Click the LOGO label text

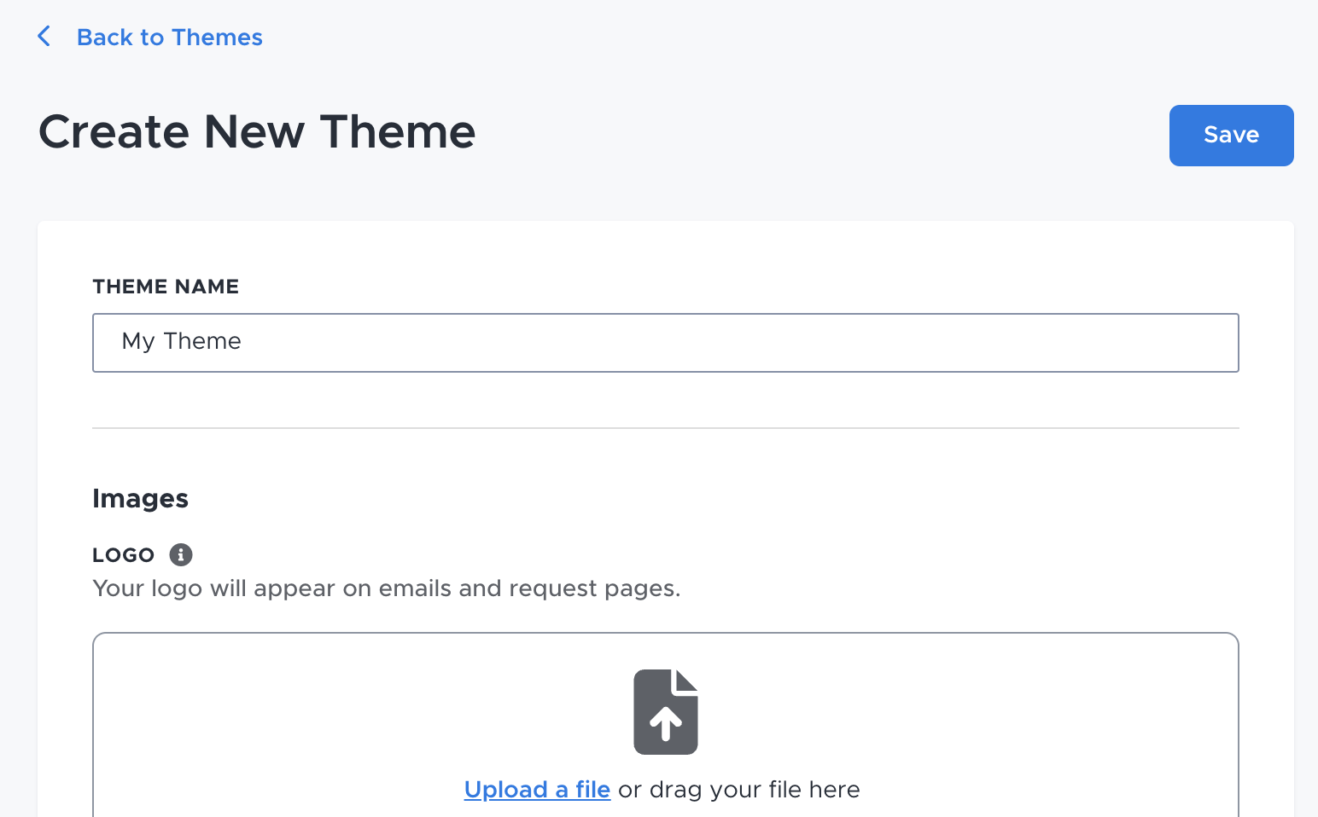[123, 555]
